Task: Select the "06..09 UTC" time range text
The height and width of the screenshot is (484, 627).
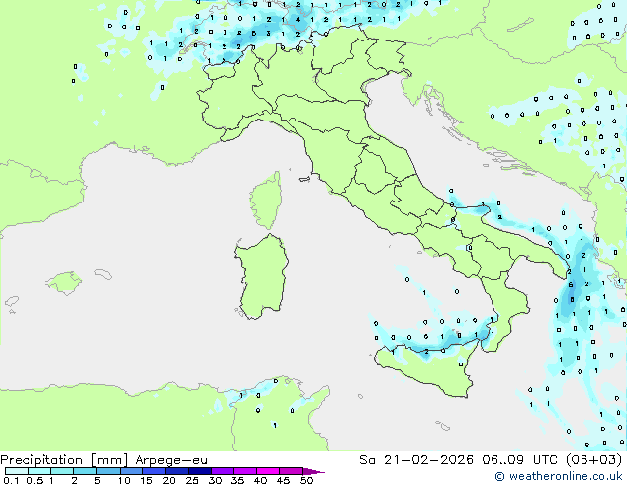Action: coord(520,460)
